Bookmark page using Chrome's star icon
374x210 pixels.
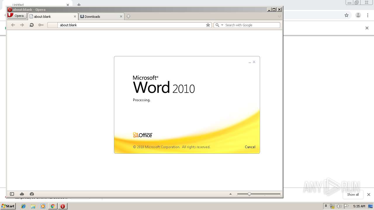[x=347, y=15]
